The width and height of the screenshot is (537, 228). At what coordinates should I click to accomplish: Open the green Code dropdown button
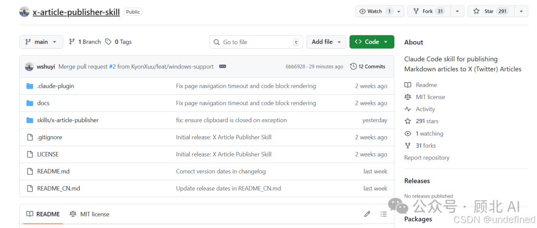(x=371, y=42)
